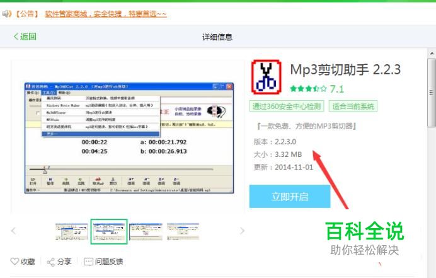Click the large preview screenshot image

click(x=129, y=138)
